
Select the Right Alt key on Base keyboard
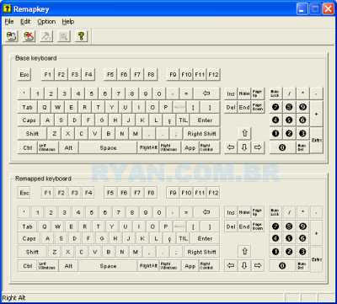(x=148, y=148)
